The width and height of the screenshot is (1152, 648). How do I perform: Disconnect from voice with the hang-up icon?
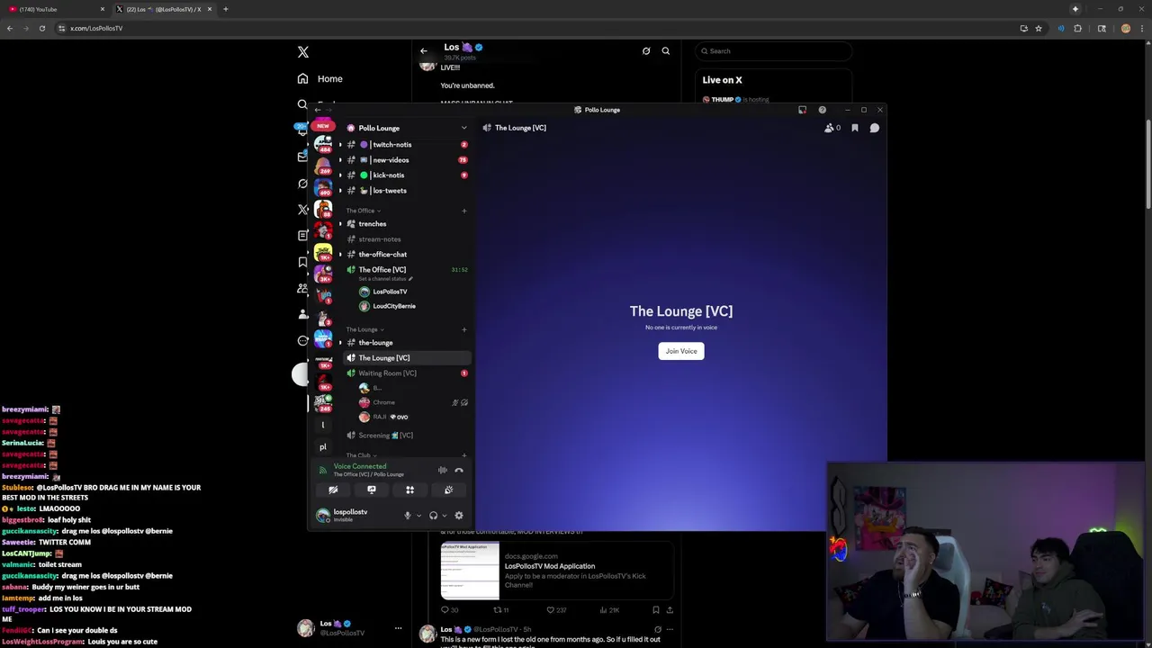coord(459,470)
